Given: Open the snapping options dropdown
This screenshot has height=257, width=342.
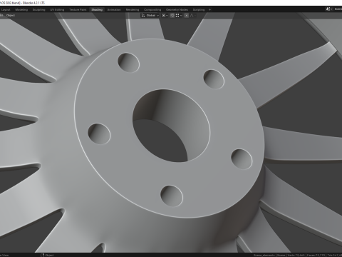Looking at the screenshot, I should [x=179, y=16].
